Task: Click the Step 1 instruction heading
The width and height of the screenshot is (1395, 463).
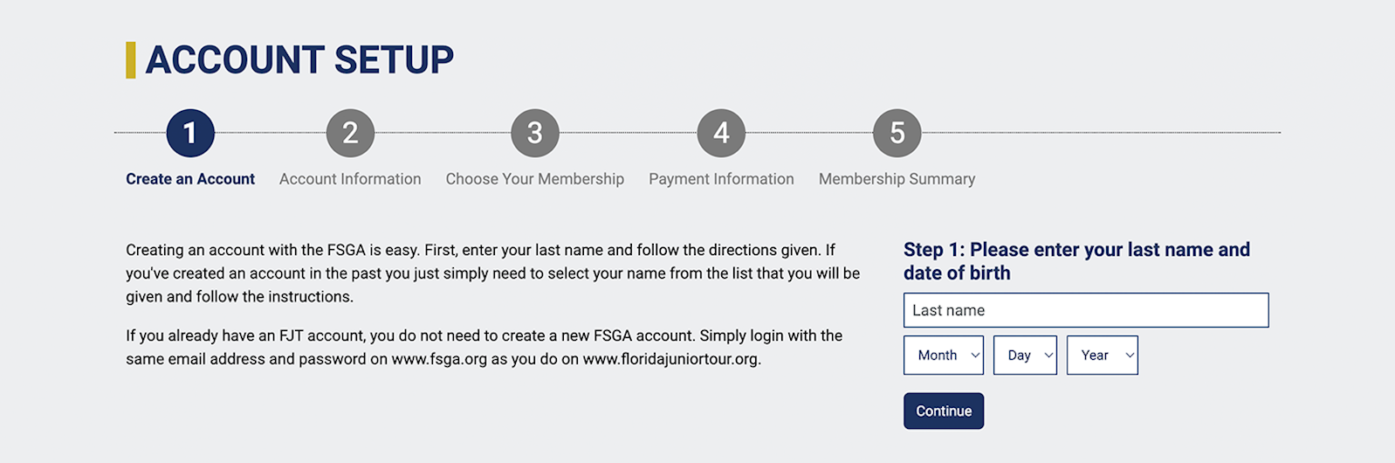Action: tap(1076, 261)
